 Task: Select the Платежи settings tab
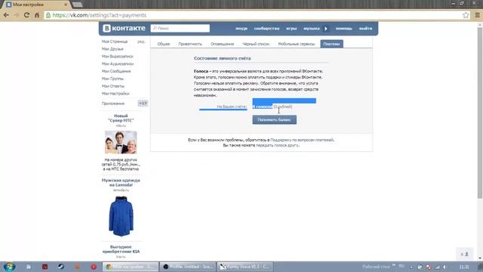pyautogui.click(x=331, y=44)
